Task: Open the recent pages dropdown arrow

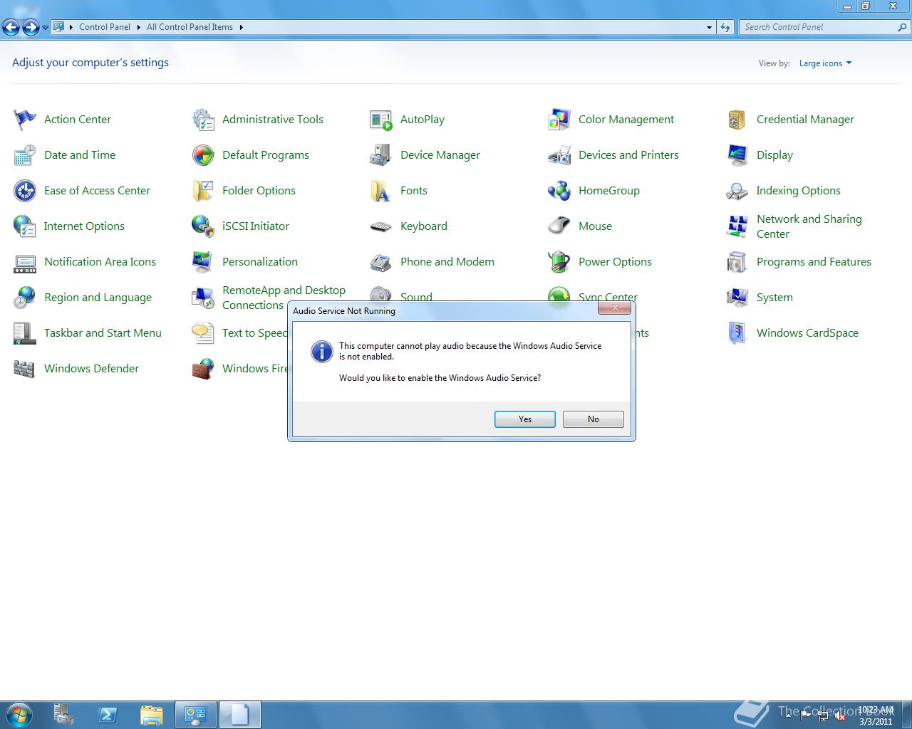Action: click(45, 28)
